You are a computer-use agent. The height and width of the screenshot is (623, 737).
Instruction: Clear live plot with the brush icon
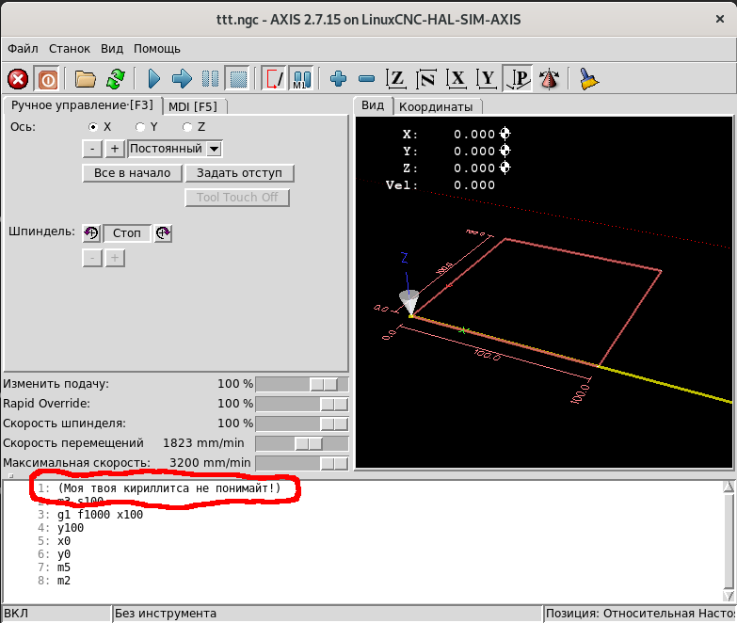(x=588, y=78)
